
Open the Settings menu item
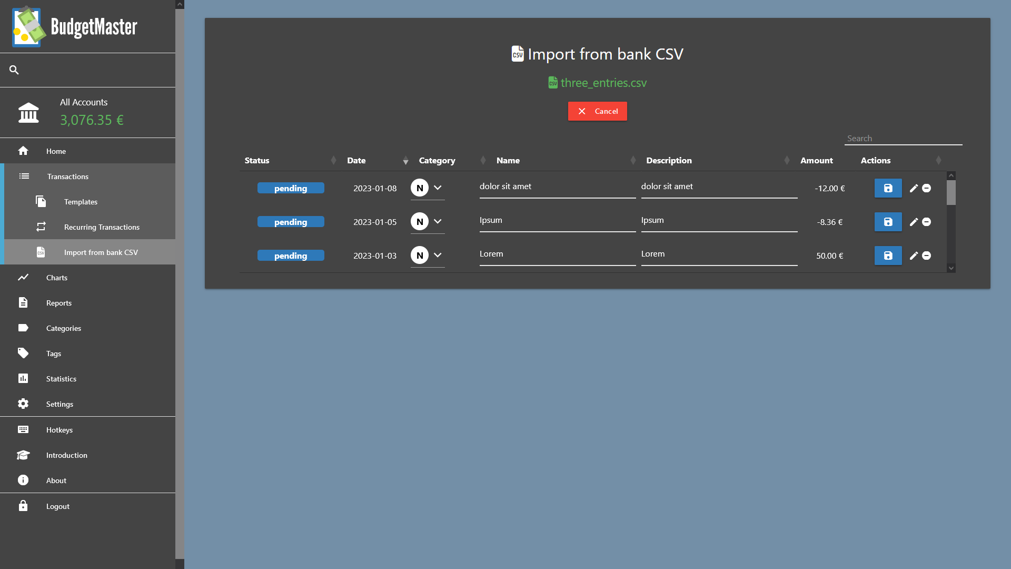pyautogui.click(x=87, y=404)
